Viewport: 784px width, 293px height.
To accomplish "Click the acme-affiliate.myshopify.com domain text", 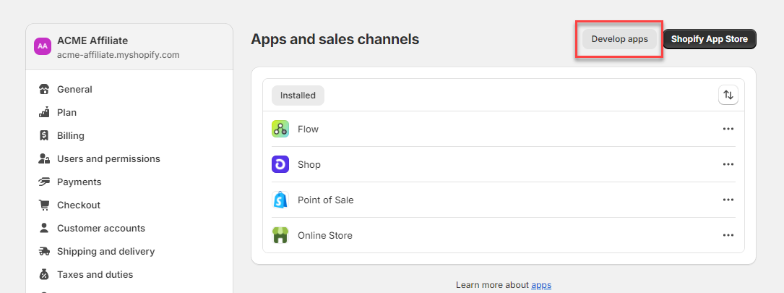I will pyautogui.click(x=118, y=55).
